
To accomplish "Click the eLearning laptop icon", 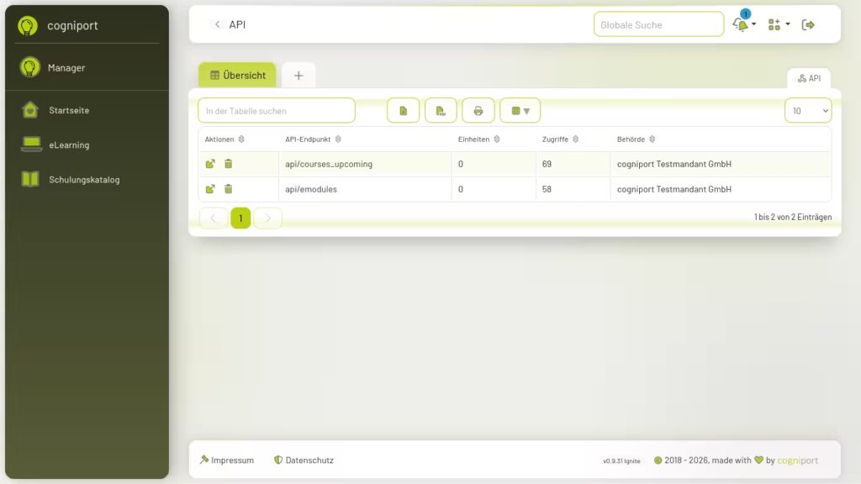I will (x=31, y=145).
